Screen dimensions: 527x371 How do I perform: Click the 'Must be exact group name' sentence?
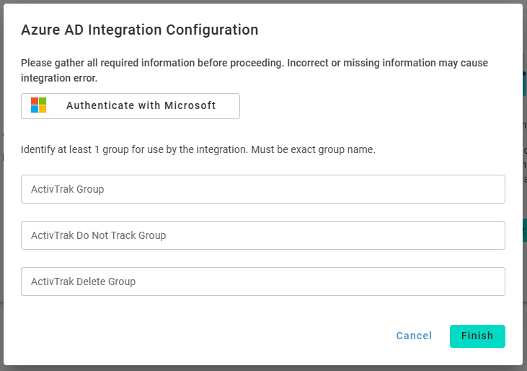pyautogui.click(x=313, y=149)
